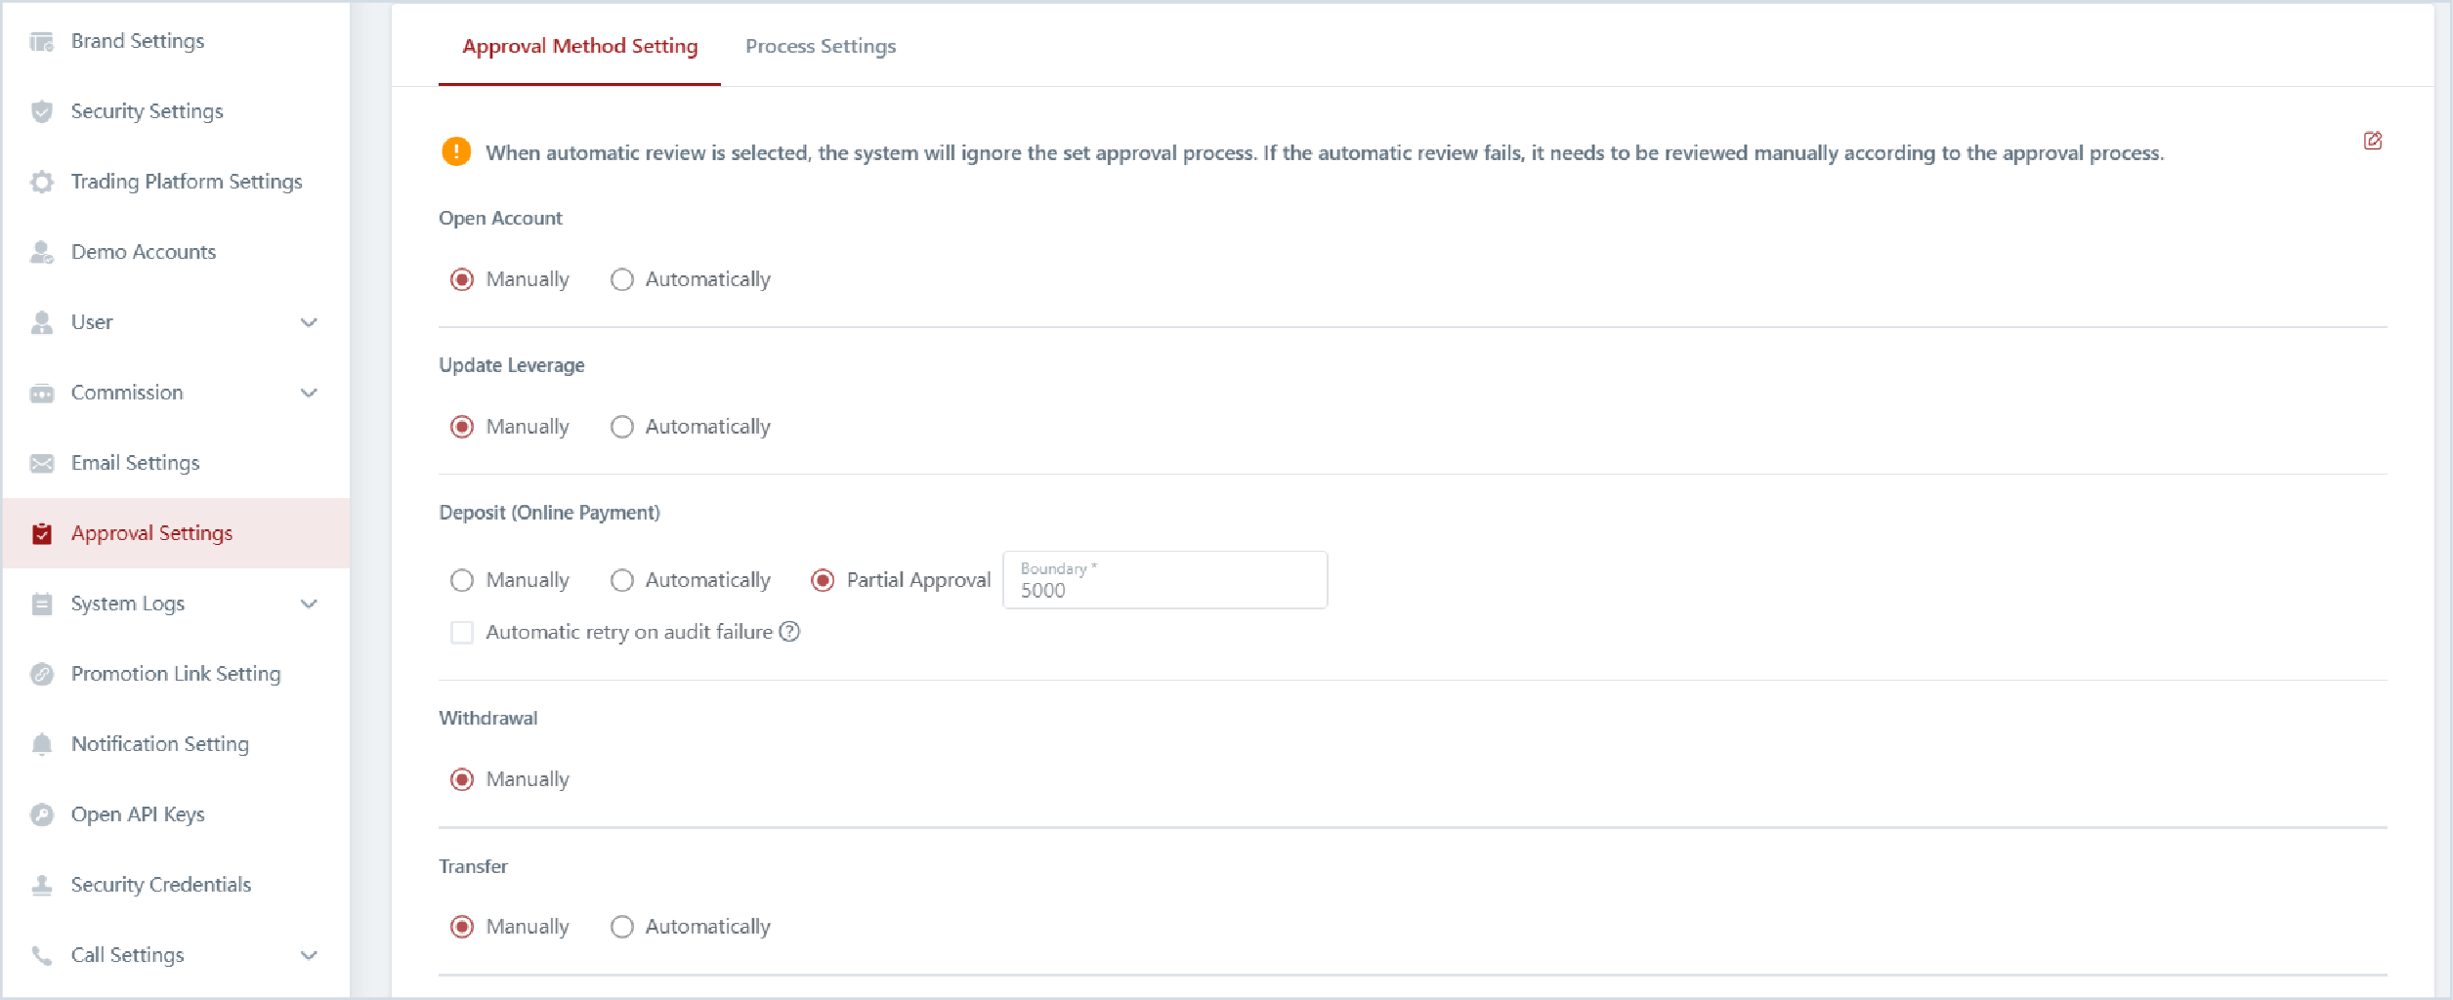
Task: Click the help icon beside audit failure retry
Action: pos(789,632)
